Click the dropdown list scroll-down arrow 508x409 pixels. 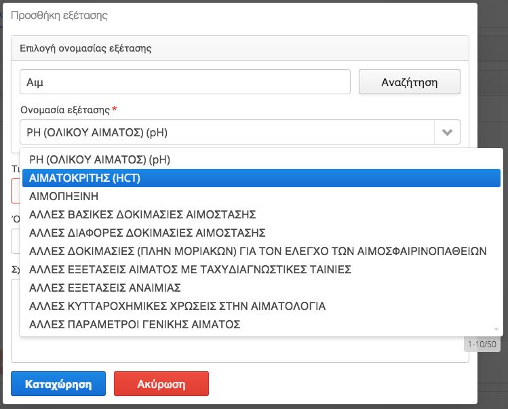[496, 329]
